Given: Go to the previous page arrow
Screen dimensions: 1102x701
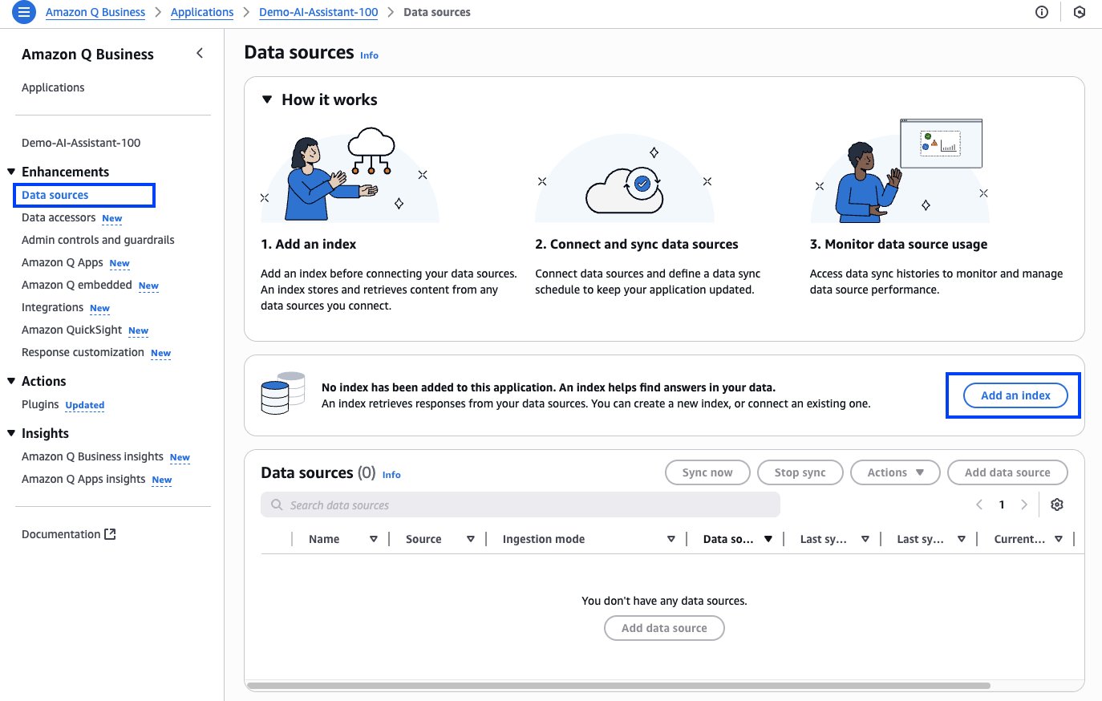Looking at the screenshot, I should point(979,504).
